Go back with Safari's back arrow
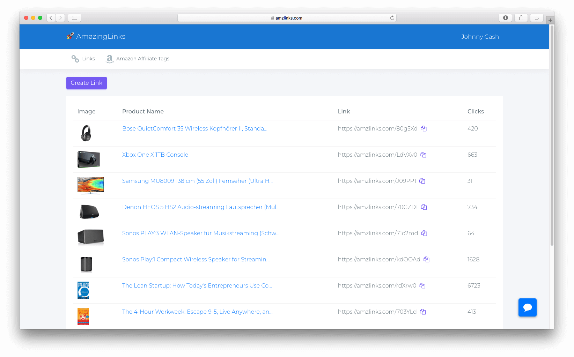 pyautogui.click(x=51, y=18)
